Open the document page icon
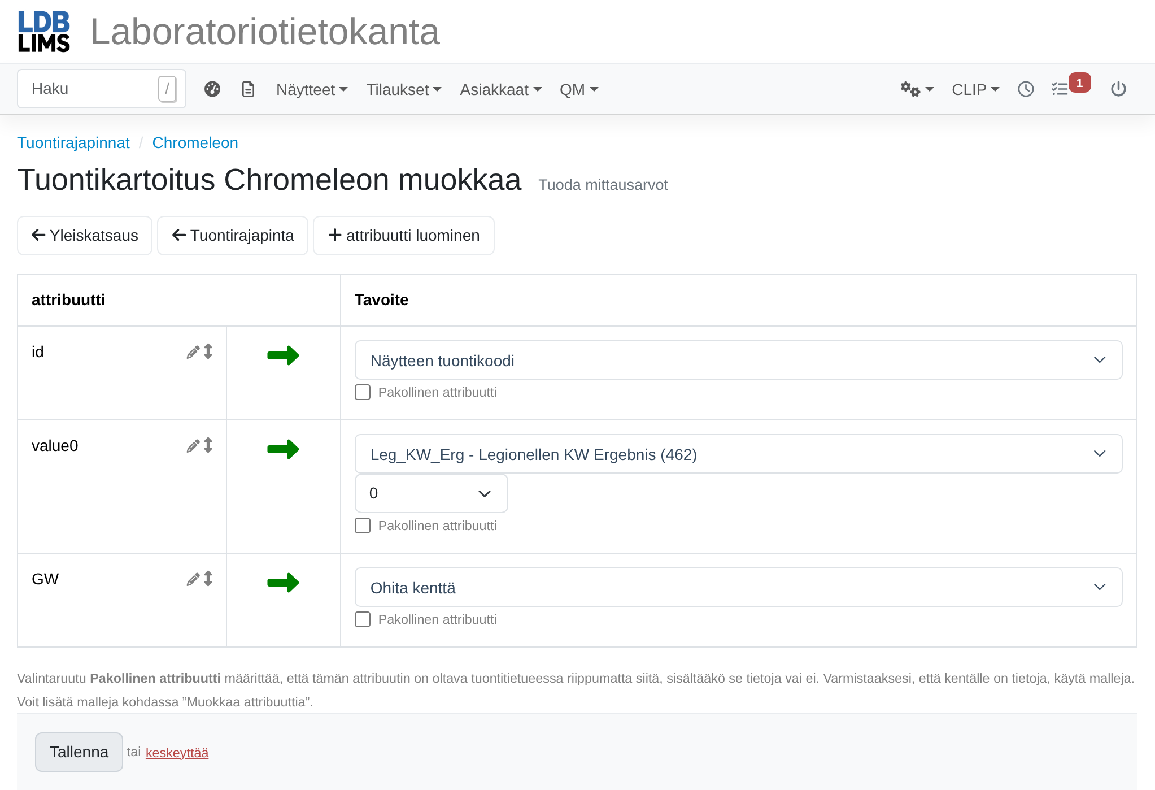This screenshot has width=1155, height=790. [249, 89]
